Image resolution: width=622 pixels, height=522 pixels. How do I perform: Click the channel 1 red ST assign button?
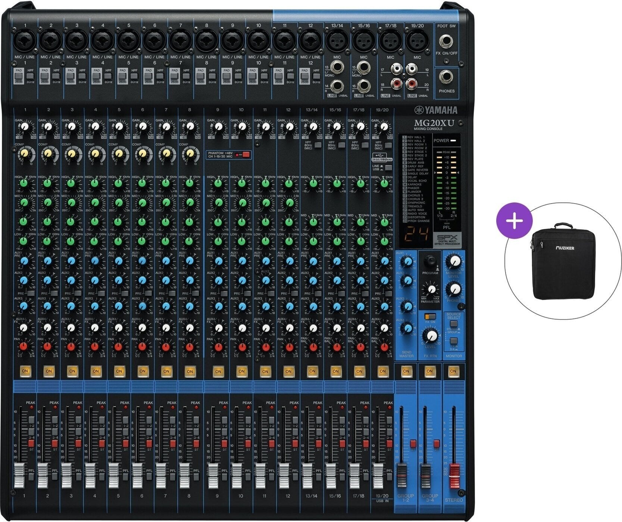[x=31, y=443]
